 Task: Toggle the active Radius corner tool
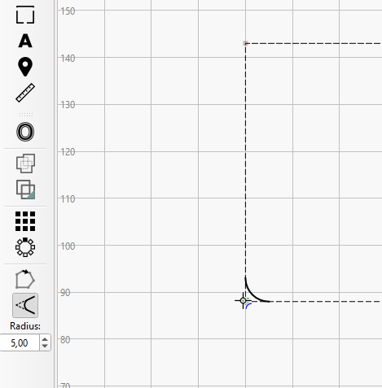[25, 305]
